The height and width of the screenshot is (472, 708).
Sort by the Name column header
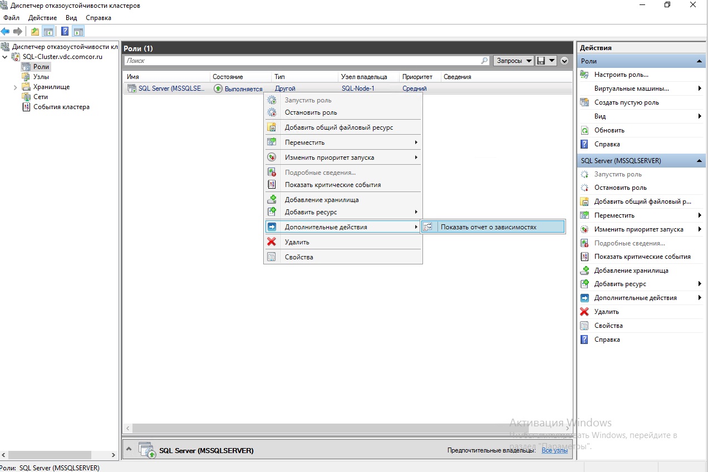pyautogui.click(x=166, y=77)
